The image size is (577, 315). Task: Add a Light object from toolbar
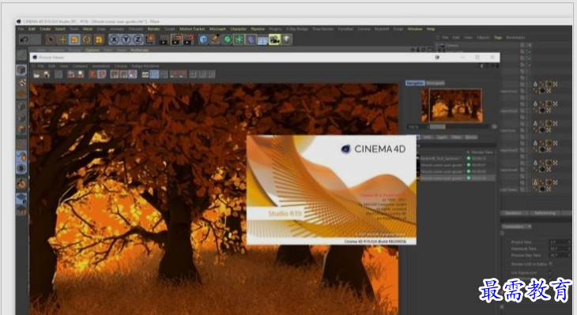(x=287, y=39)
